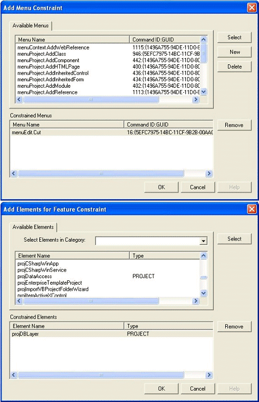The height and width of the screenshot is (402, 259).
Task: Select menuProject.AddInheritedControl row
Action: click(x=109, y=73)
